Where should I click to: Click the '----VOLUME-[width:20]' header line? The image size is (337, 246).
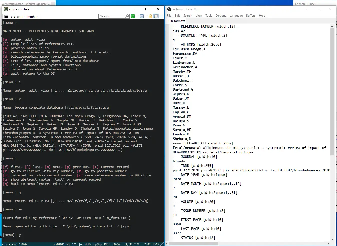[x=194, y=202]
